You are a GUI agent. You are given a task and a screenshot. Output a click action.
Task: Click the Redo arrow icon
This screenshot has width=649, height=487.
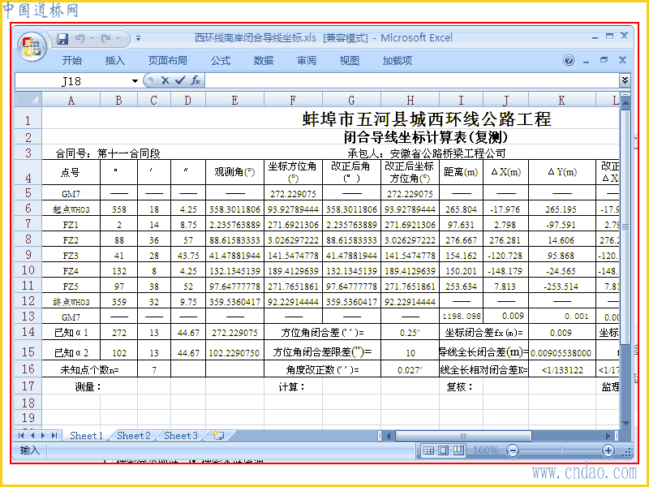106,39
